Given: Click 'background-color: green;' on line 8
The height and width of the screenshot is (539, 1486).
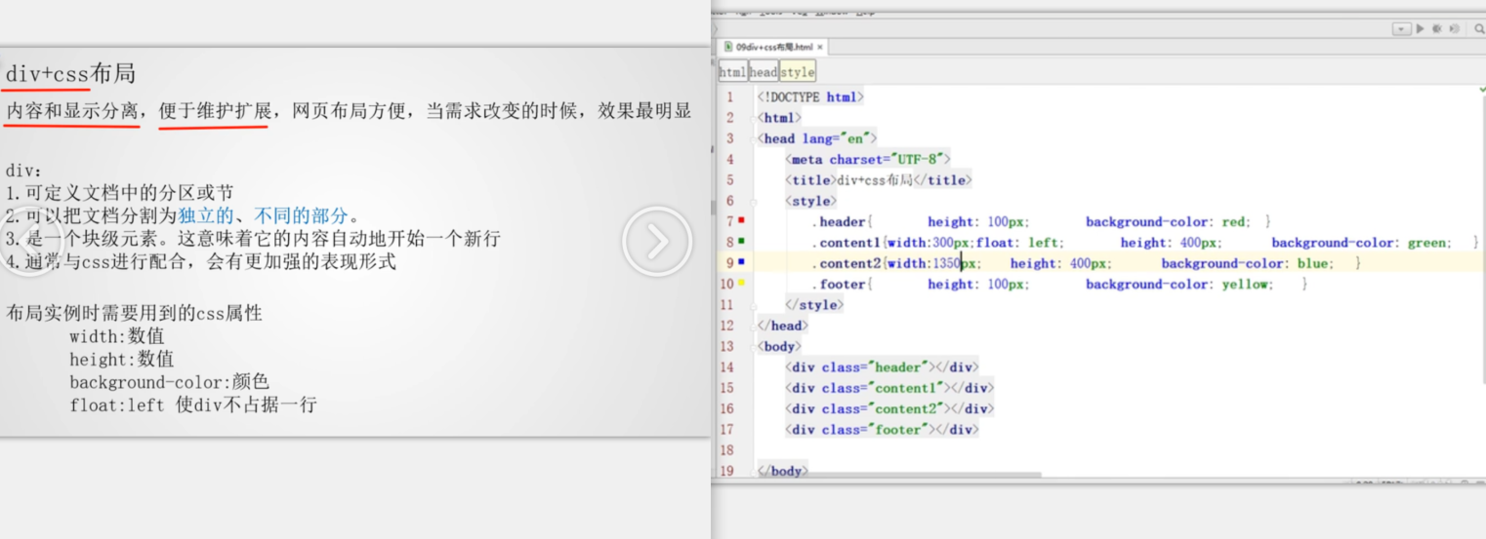Looking at the screenshot, I should pos(1361,242).
